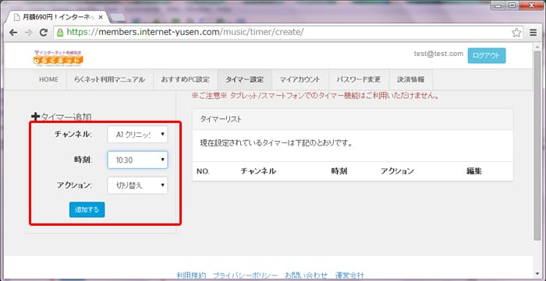Open マイアカウント menu item
Viewport: 546px width, 281px height.
click(300, 79)
